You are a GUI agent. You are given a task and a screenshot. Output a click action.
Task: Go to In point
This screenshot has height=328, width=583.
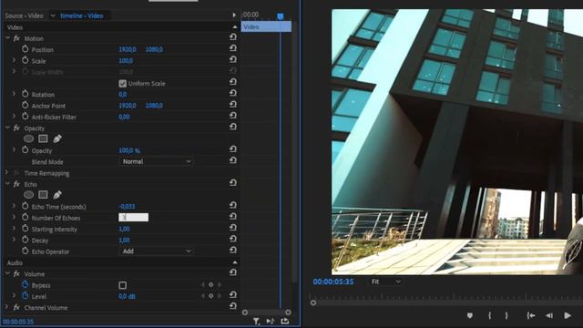coord(530,315)
